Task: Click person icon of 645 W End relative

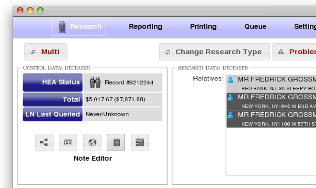Action: point(231,98)
